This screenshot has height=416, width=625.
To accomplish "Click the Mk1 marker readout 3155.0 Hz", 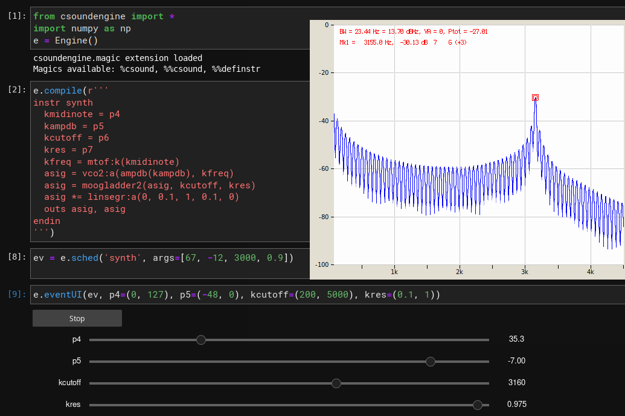I will click(x=403, y=42).
